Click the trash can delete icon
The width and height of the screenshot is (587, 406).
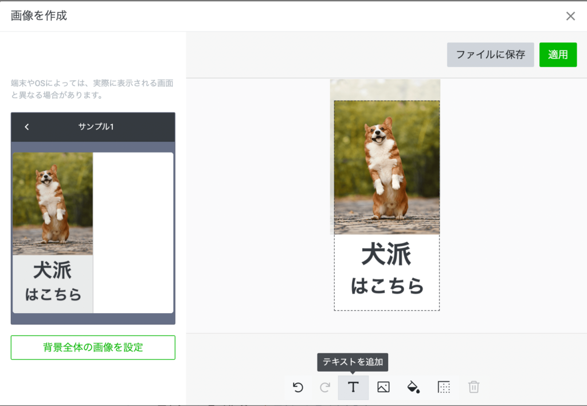pos(473,388)
